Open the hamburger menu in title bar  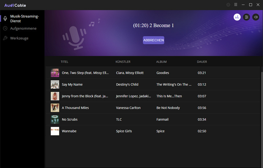(236, 5)
